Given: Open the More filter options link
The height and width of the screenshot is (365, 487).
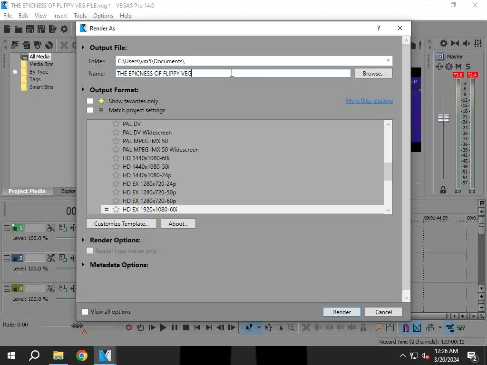Looking at the screenshot, I should click(369, 101).
